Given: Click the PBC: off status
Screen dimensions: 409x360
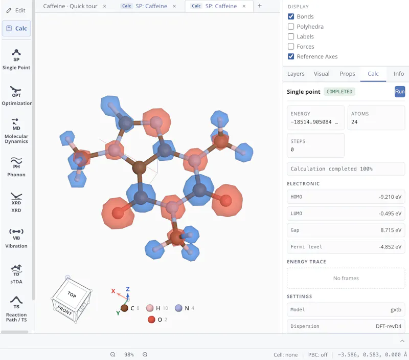Looking at the screenshot, I should click(x=317, y=355).
